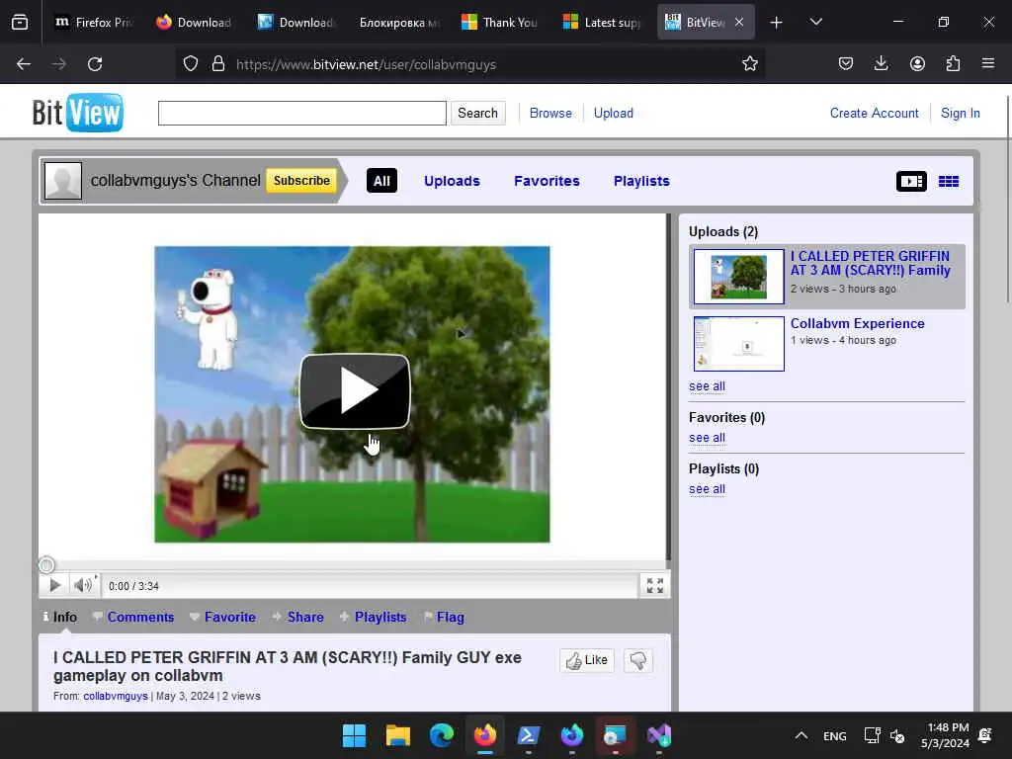The height and width of the screenshot is (759, 1012).
Task: Open the Firefox hamburger menu
Action: [988, 64]
